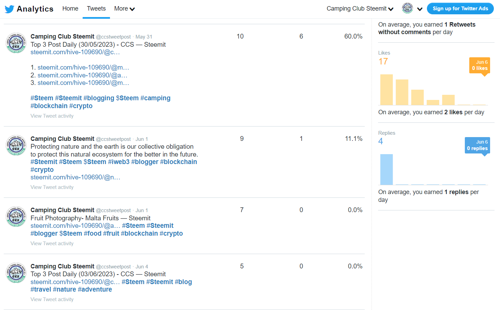
Task: Open the steemit link in the Jun 4 tweet
Action: point(75,282)
